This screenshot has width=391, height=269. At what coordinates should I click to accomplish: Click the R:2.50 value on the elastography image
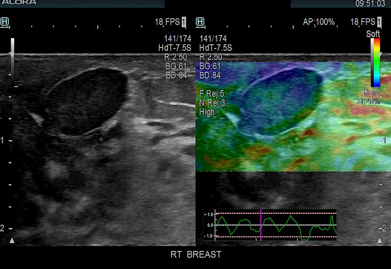tap(211, 57)
